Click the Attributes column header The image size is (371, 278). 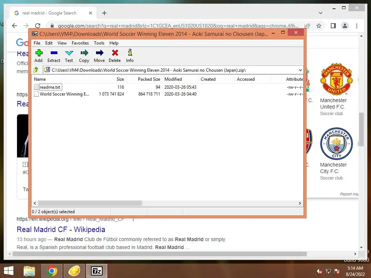287,79
